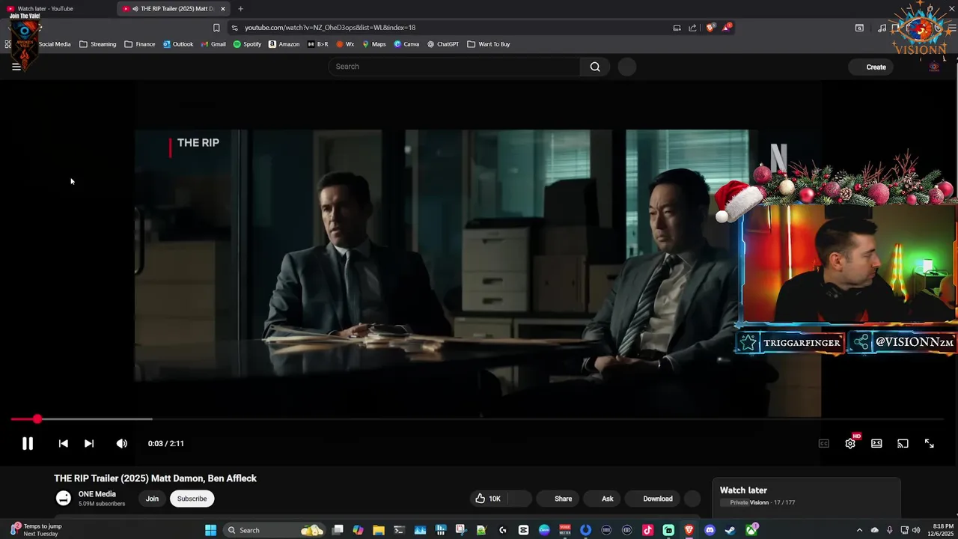Open the Wx bookmark

pos(345,44)
